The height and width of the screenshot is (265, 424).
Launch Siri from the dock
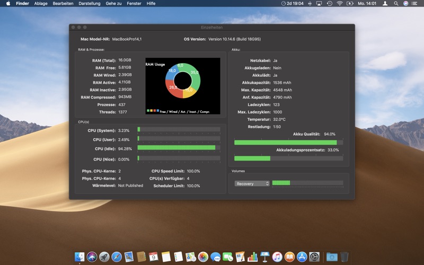[x=92, y=257]
